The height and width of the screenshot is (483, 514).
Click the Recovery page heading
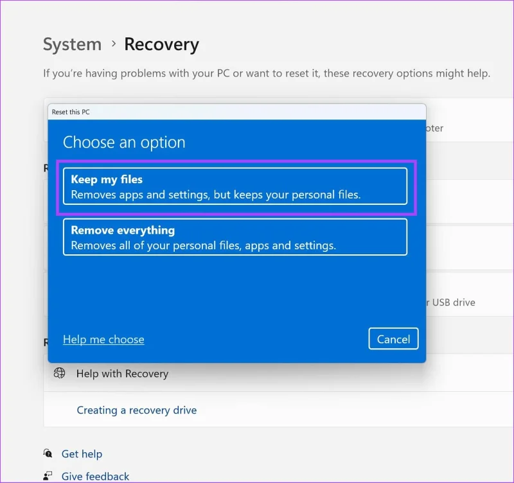(x=162, y=44)
